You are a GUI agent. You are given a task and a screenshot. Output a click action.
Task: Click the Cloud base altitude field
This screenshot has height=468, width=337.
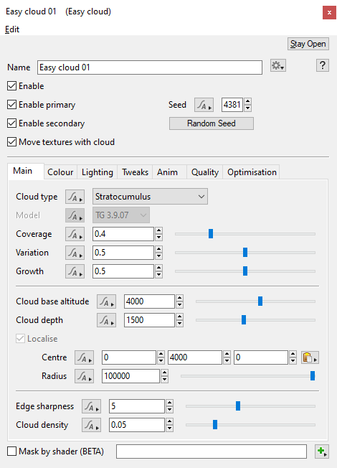coord(149,301)
